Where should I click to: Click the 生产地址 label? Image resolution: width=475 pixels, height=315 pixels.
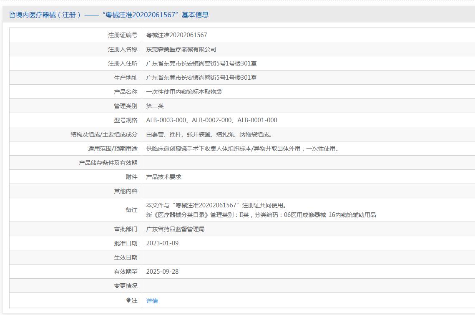coord(126,78)
